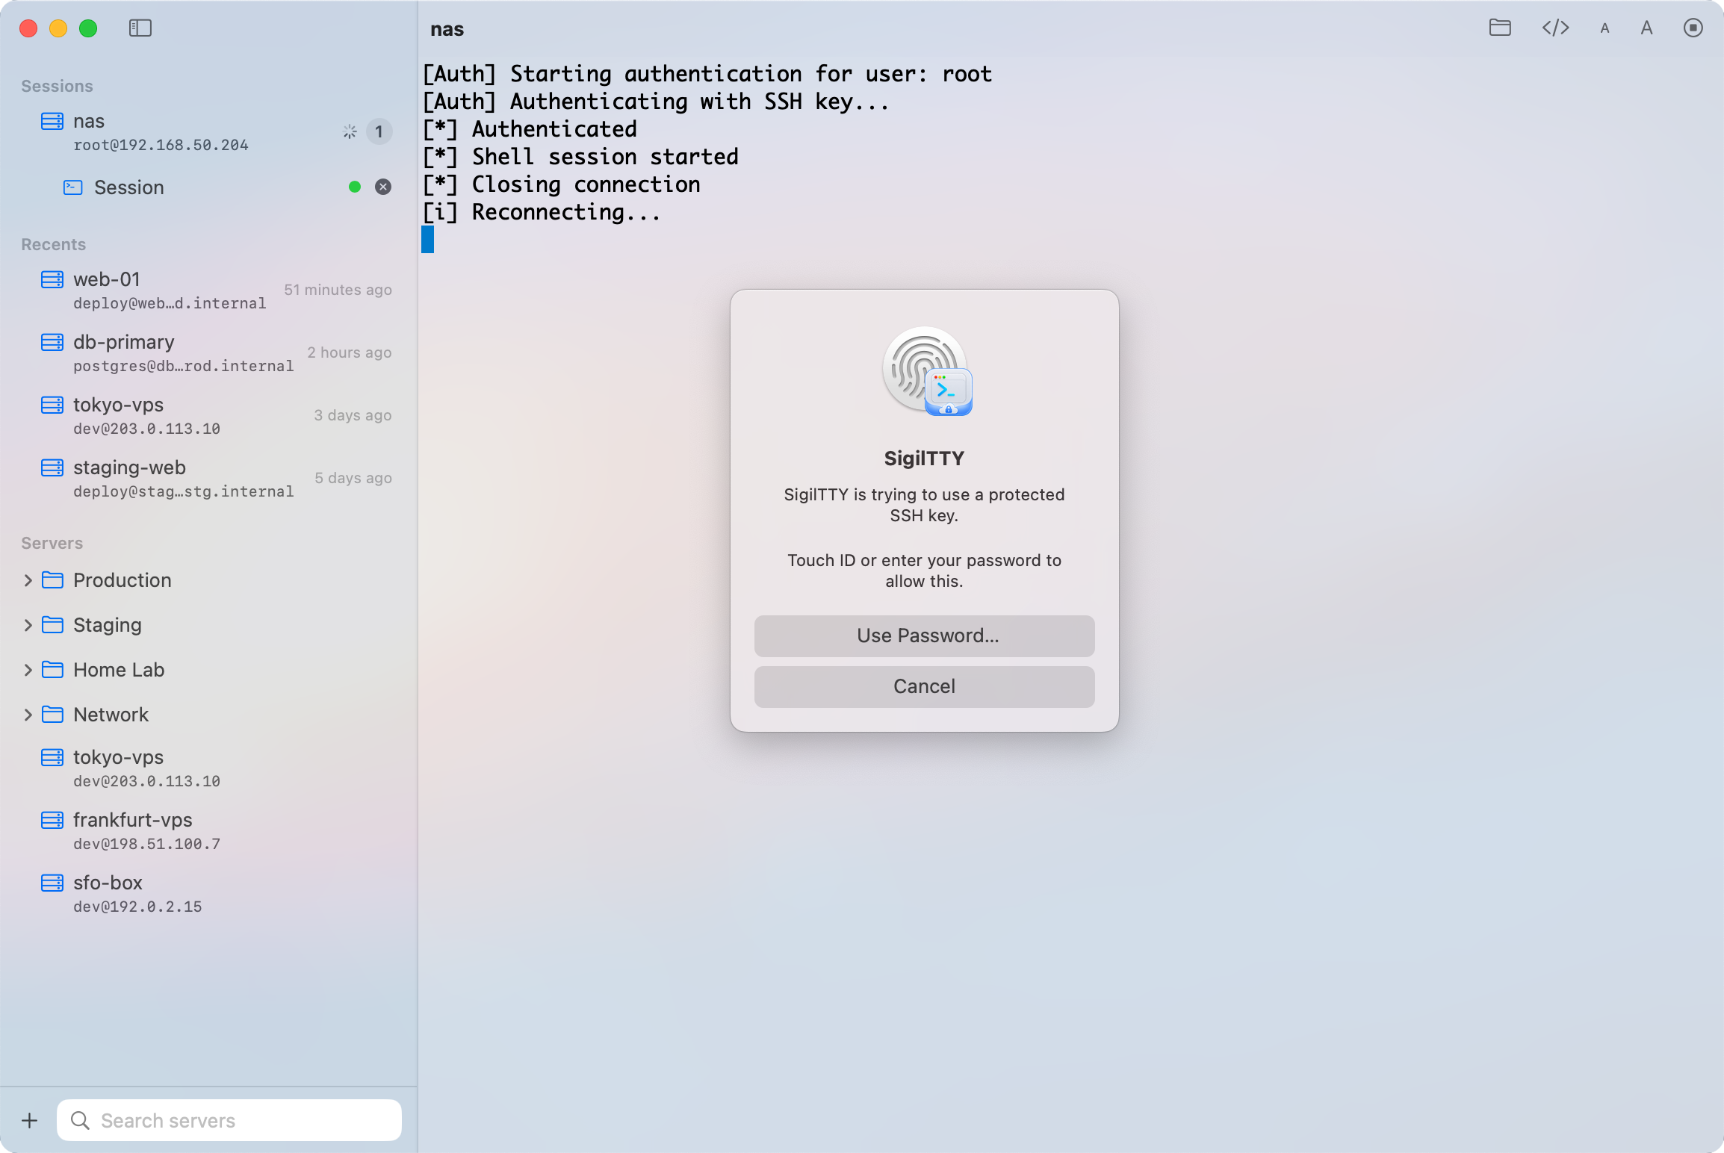Cancel the SigilTTY authentication dialog
1724x1153 pixels.
pyautogui.click(x=925, y=687)
